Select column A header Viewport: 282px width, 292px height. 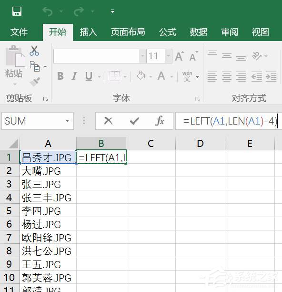48,144
